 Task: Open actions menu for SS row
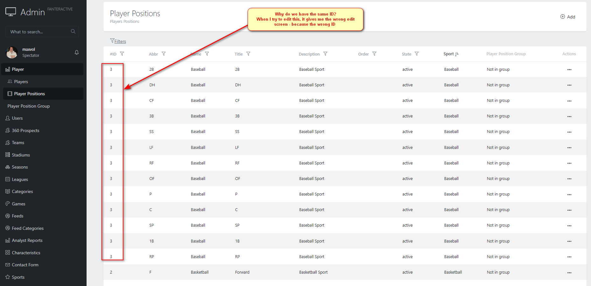point(569,132)
